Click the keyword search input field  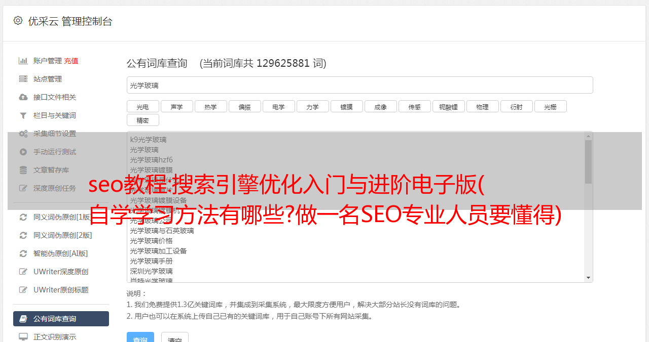click(x=359, y=85)
